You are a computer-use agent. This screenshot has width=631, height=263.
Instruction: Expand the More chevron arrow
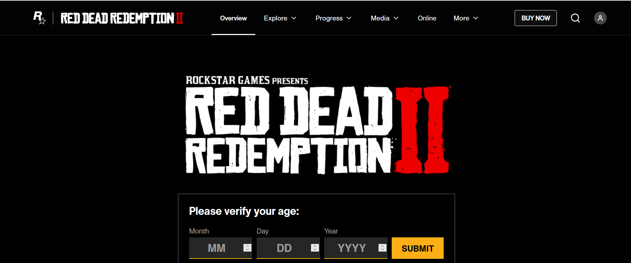476,18
